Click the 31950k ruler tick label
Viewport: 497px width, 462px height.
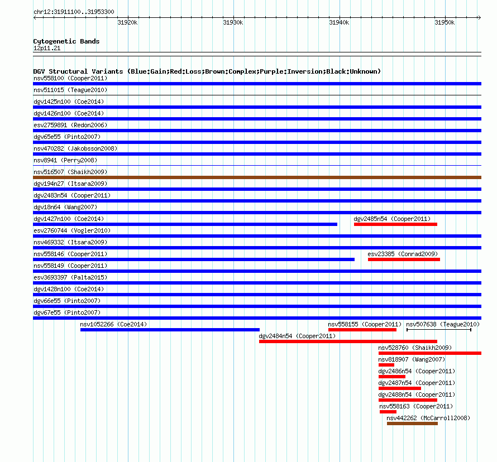click(445, 22)
